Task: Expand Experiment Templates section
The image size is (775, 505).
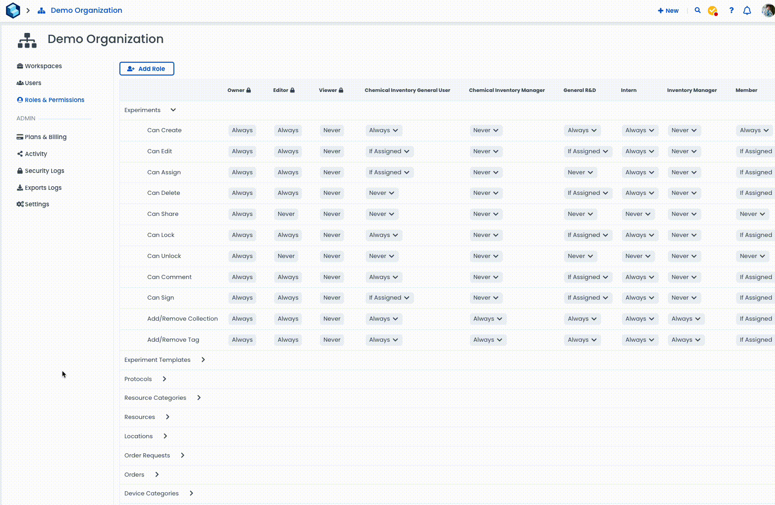Action: tap(203, 360)
